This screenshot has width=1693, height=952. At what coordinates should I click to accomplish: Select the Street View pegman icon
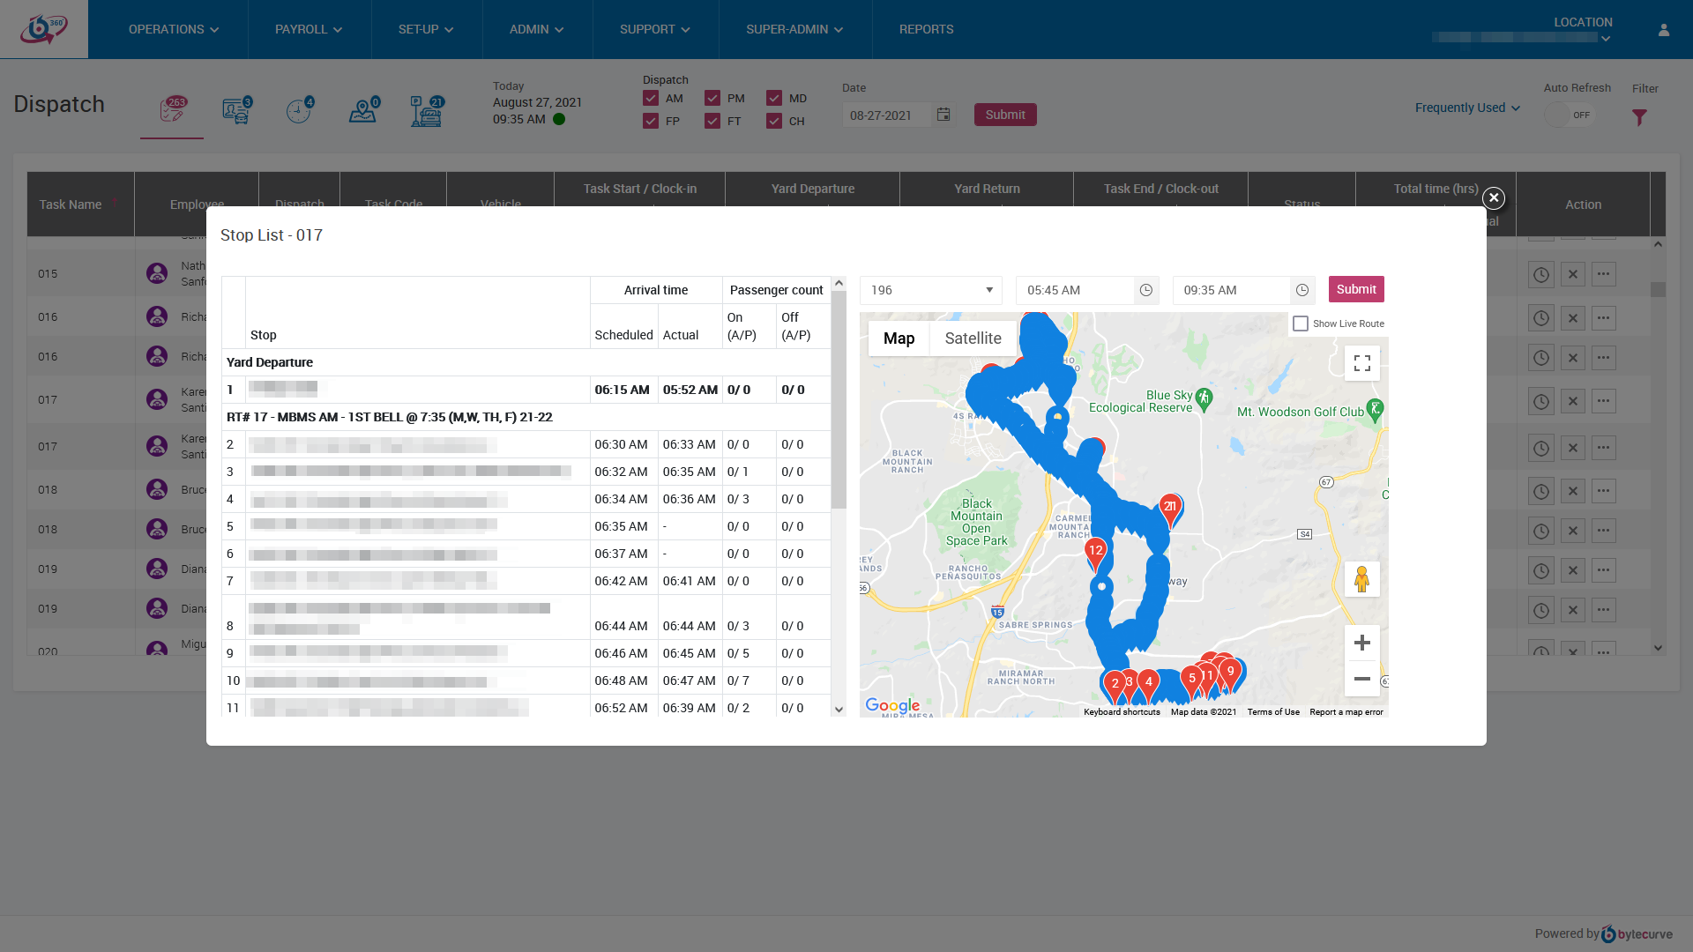(x=1361, y=579)
